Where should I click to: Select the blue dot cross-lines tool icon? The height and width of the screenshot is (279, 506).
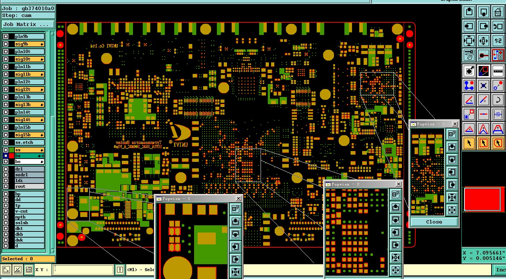(x=484, y=85)
